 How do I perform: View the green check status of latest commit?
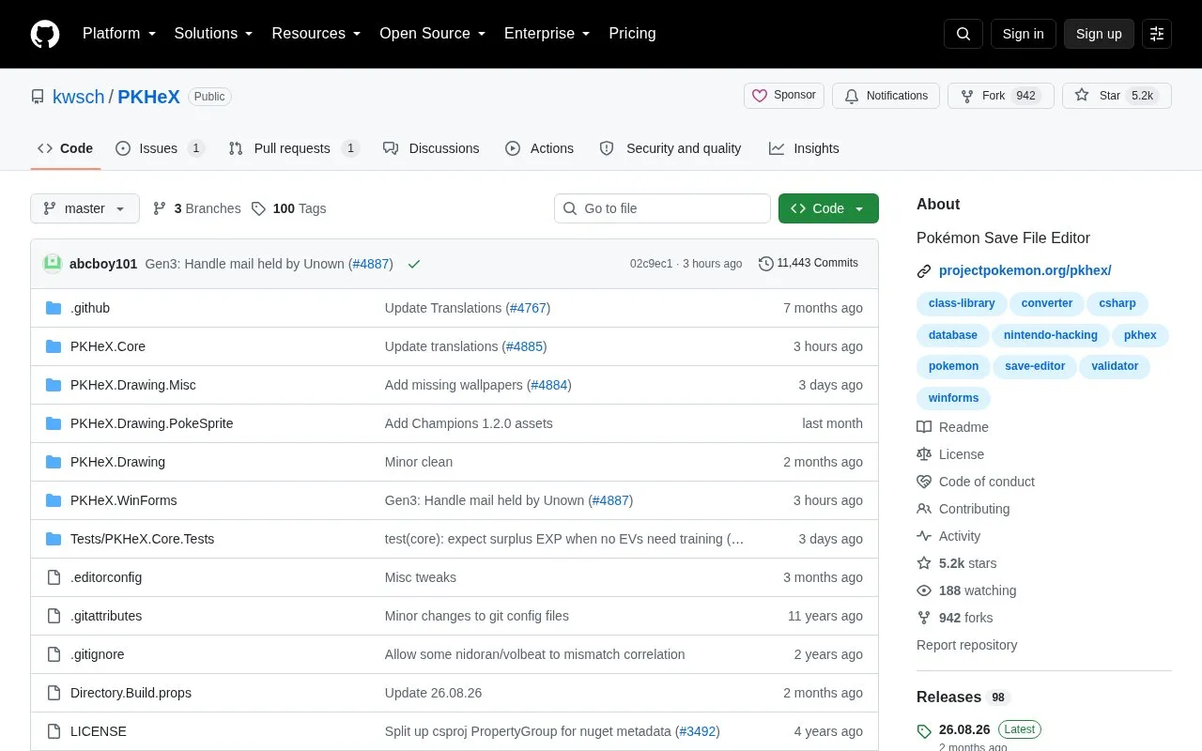pyautogui.click(x=414, y=264)
